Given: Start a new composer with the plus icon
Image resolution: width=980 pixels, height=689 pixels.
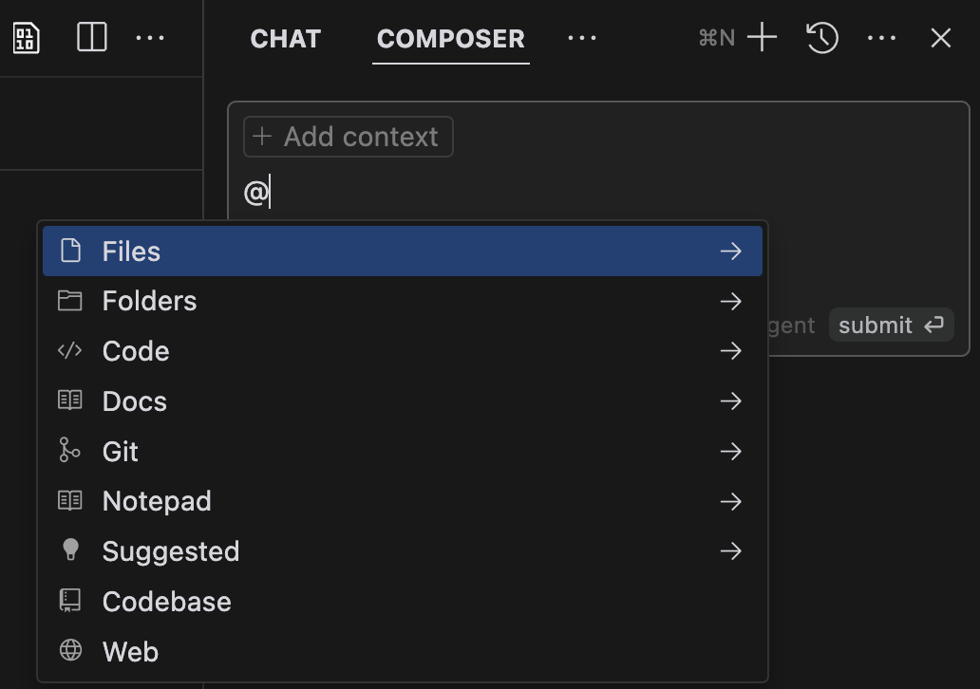Looking at the screenshot, I should point(762,37).
